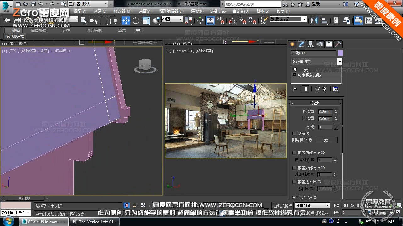Toggle the 壳 modifier lightbulb visibility
Screen dimensions: 403x226
(x=295, y=69)
